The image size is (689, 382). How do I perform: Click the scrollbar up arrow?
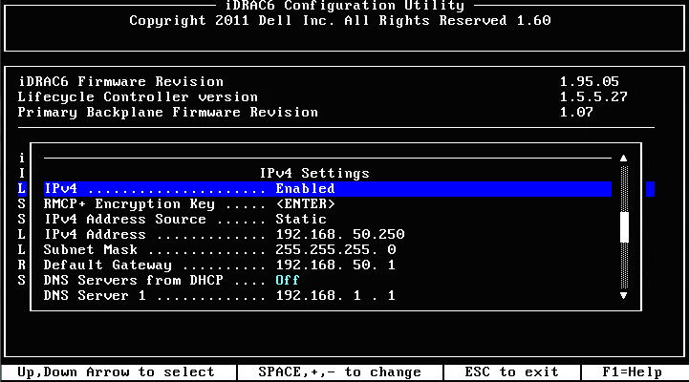click(x=623, y=159)
